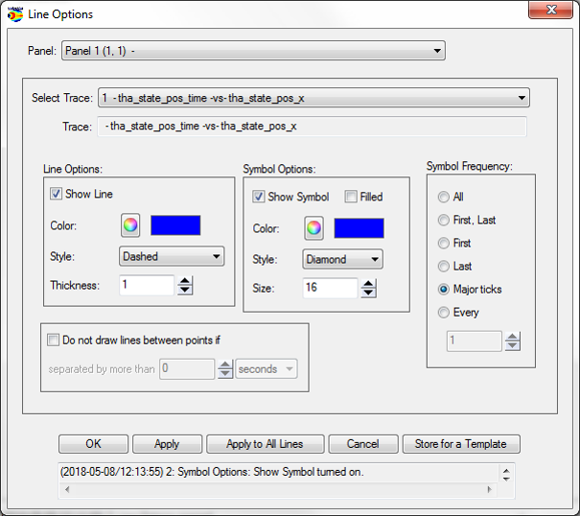The image size is (580, 516).
Task: Open the Diamond symbol style dropdown
Action: [342, 259]
